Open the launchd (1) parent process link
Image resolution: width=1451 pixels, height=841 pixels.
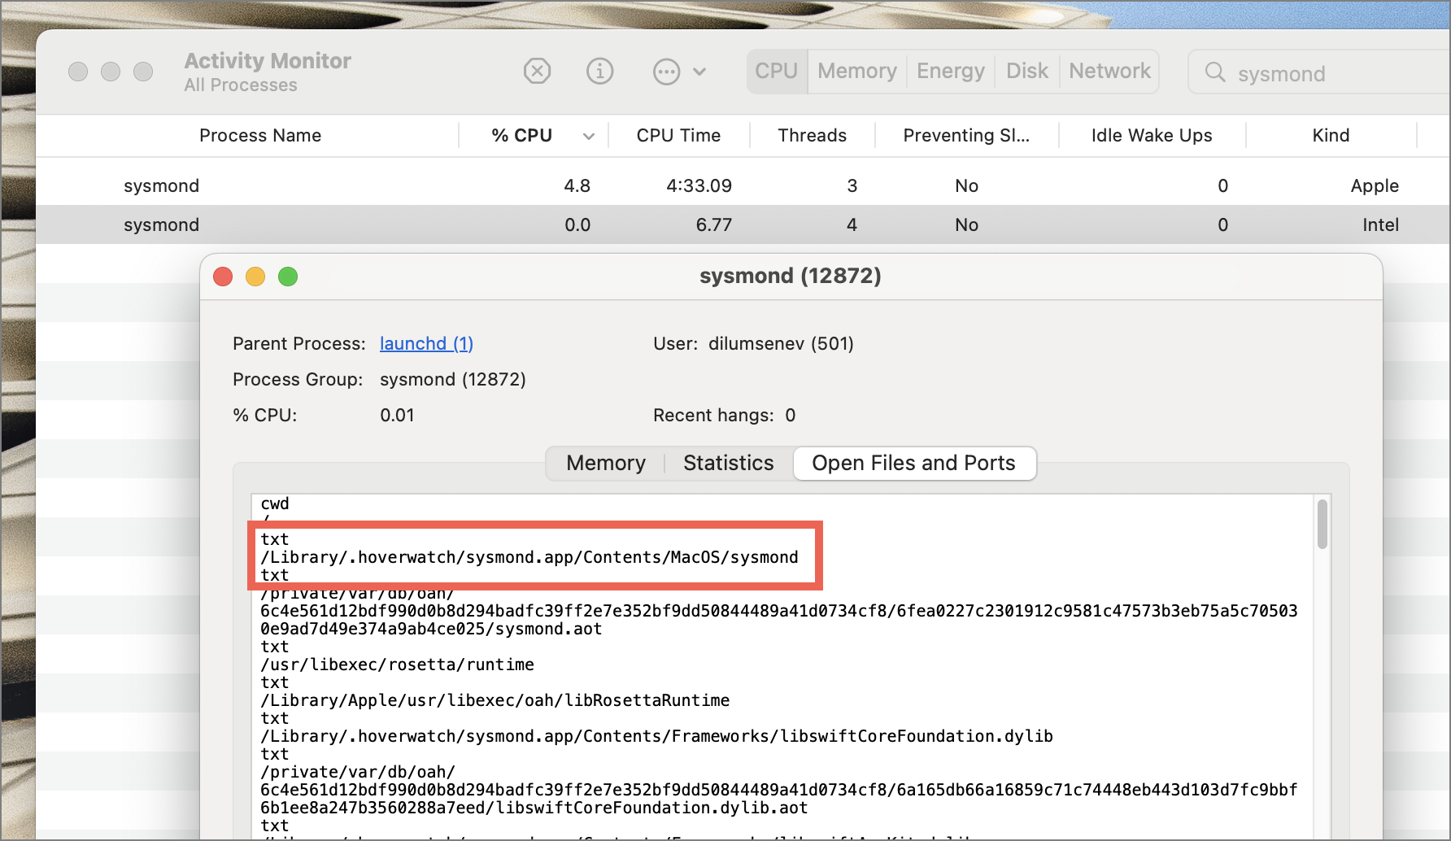426,343
